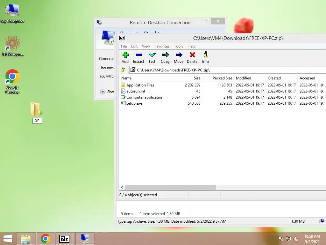The height and width of the screenshot is (245, 326).
Task: Select the autorun.inf file icon
Action: point(123,91)
